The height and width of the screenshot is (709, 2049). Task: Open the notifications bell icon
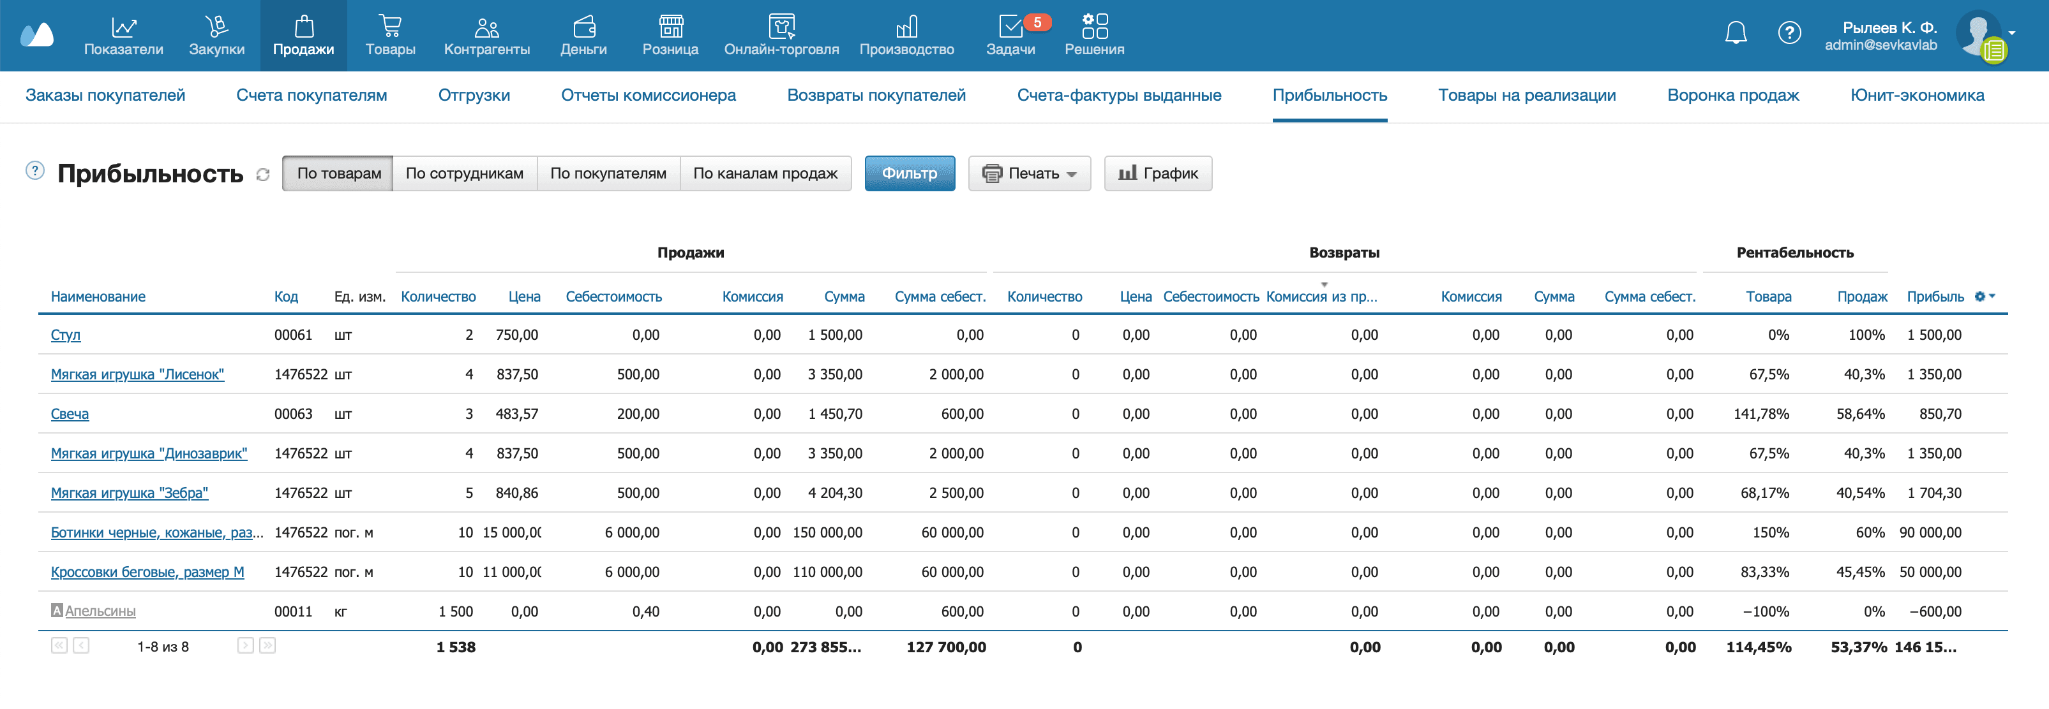click(1736, 33)
